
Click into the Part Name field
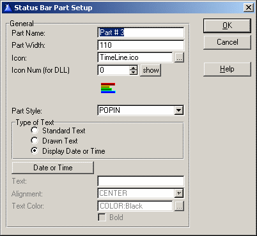(141, 33)
